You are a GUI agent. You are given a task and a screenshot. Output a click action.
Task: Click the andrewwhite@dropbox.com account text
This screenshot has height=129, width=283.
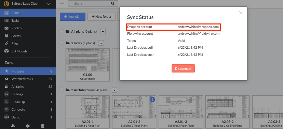198,27
